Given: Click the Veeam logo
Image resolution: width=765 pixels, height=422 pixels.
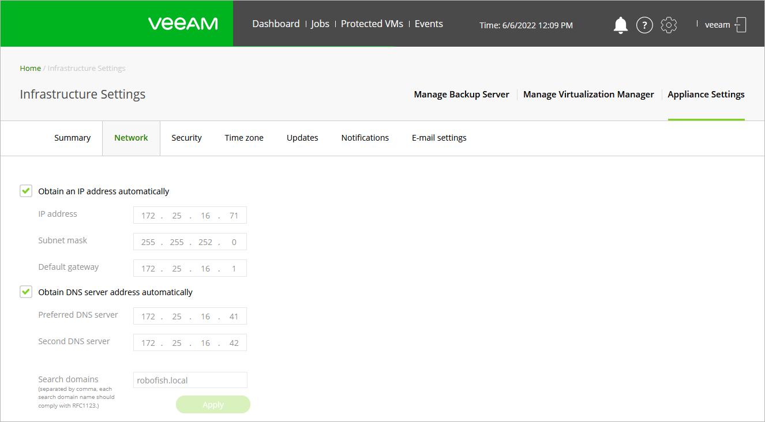Looking at the screenshot, I should click(183, 24).
